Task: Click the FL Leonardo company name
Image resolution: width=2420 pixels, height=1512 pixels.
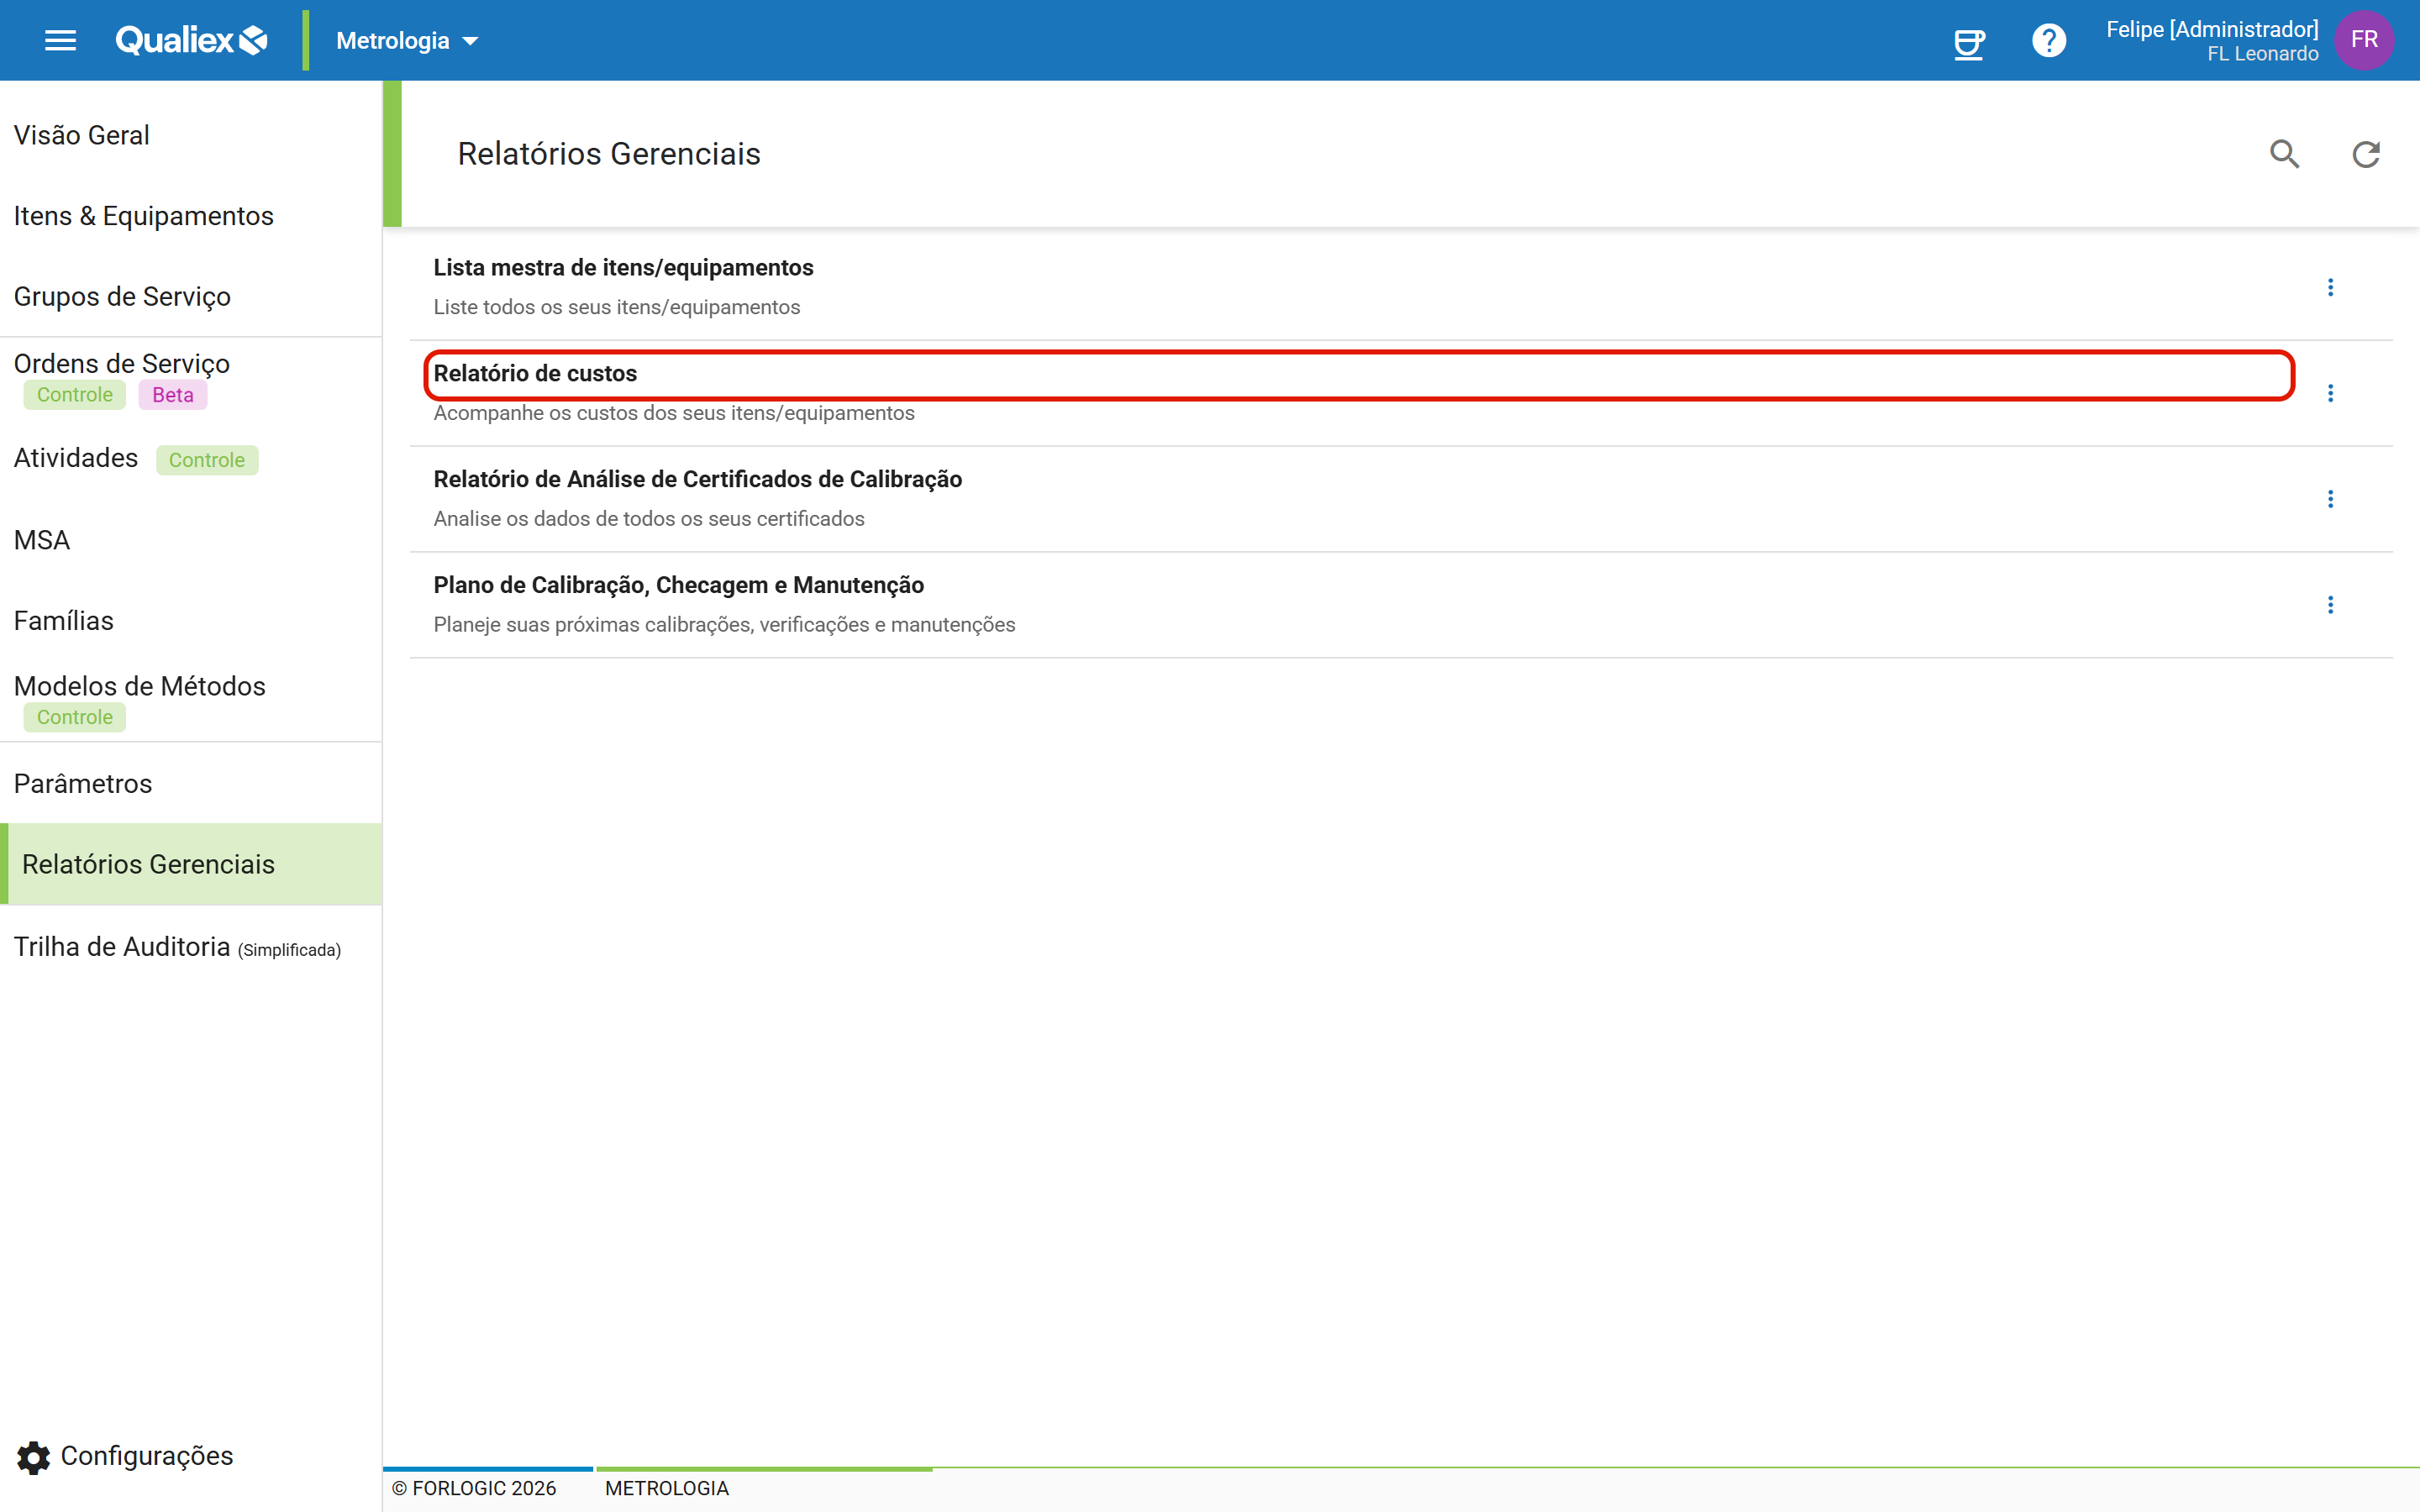Action: (x=2262, y=54)
